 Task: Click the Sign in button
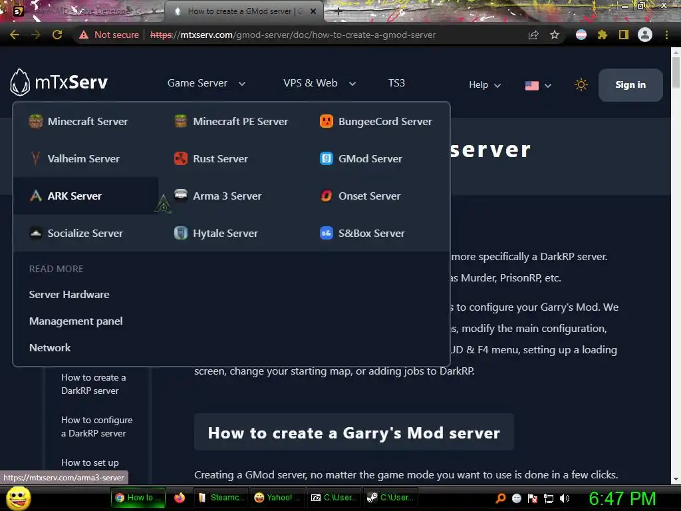630,85
